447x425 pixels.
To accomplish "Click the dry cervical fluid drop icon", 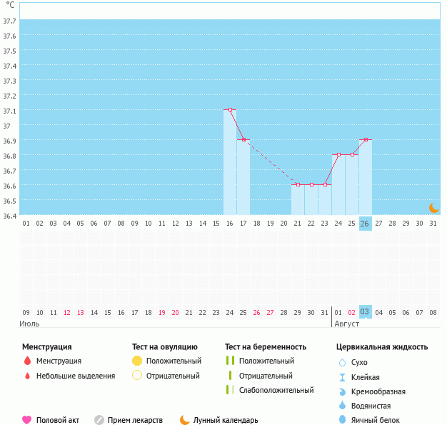I will [x=342, y=362].
